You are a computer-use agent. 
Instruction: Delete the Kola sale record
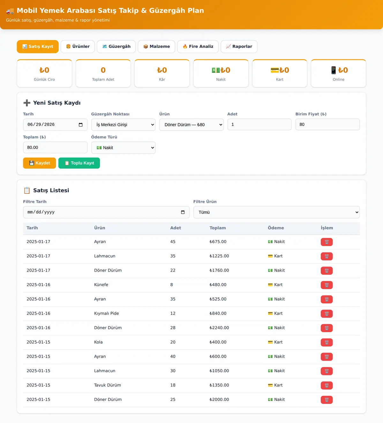327,342
